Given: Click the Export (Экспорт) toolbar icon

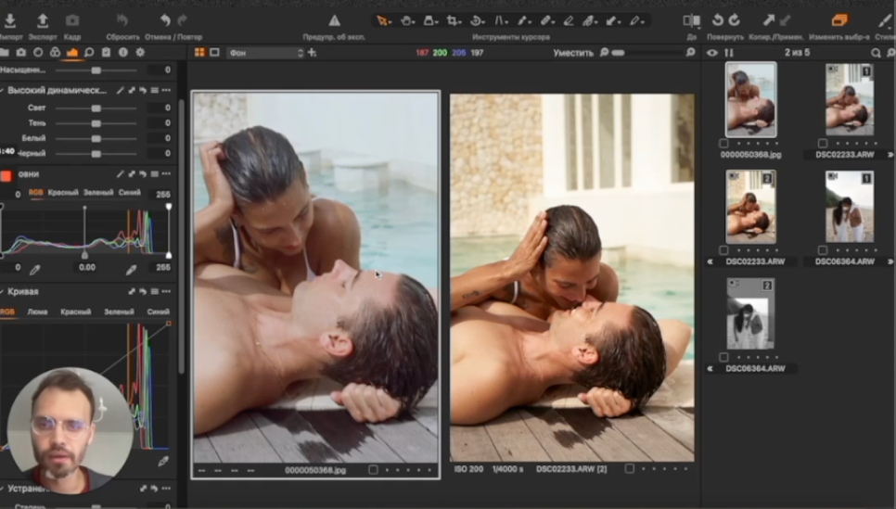Looking at the screenshot, I should point(42,20).
